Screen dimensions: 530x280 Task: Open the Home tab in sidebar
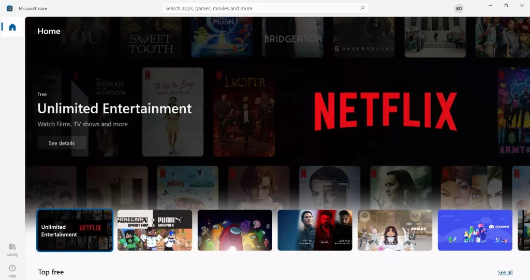click(x=12, y=27)
